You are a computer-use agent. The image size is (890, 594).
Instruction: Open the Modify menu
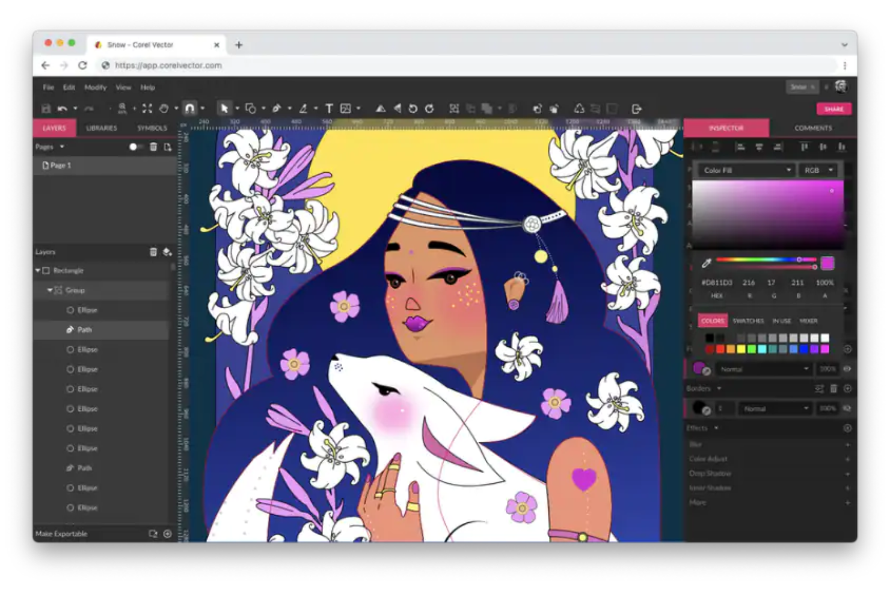pyautogui.click(x=96, y=87)
